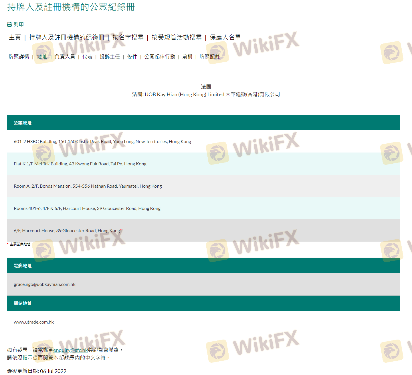Open the 前稱 tab
This screenshot has height=375, width=412.
point(187,57)
